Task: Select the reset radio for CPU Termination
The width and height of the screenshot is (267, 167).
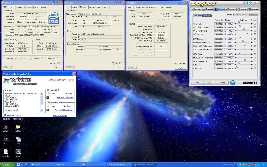Action: tap(255, 27)
